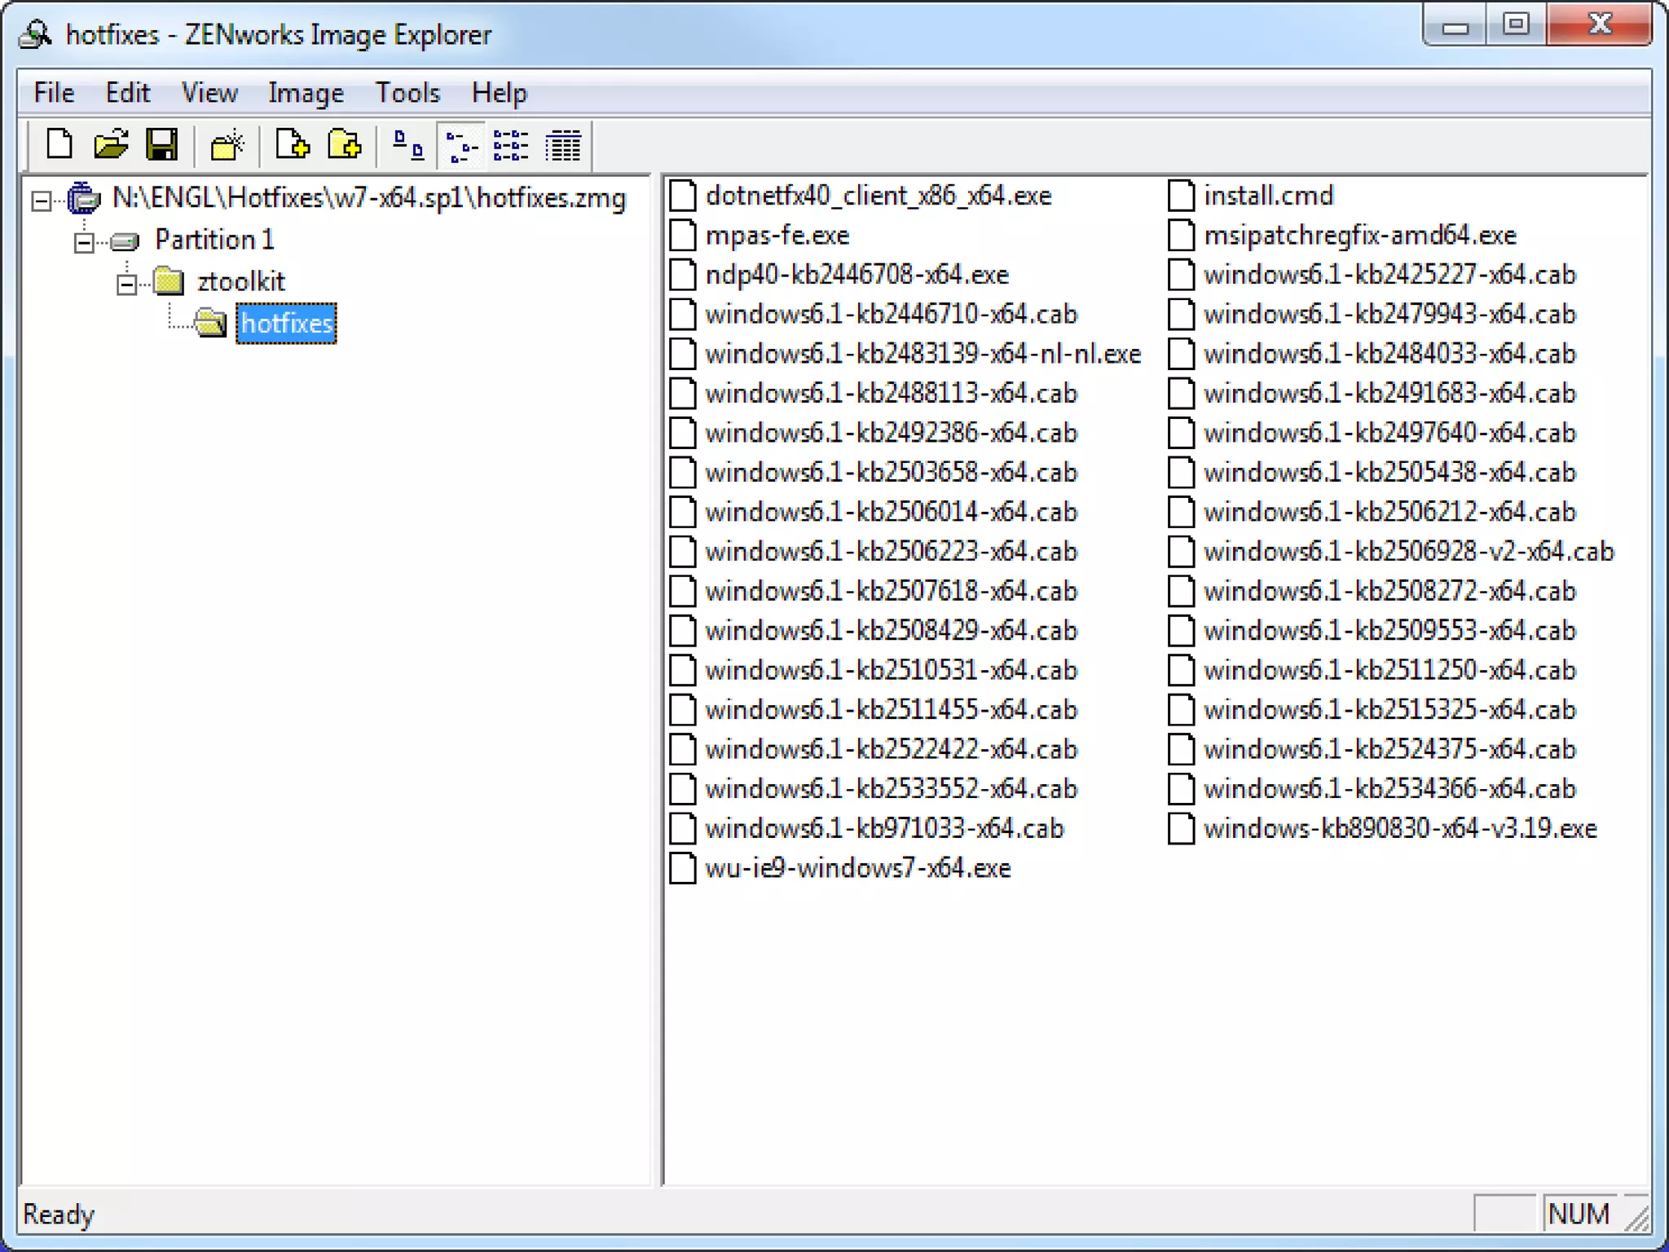Click the Add Folder toolbar icon
1669x1252 pixels.
(345, 145)
